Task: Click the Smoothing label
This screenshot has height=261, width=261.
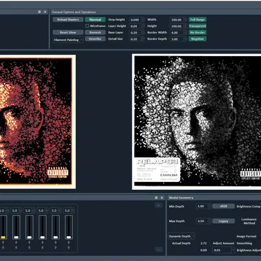Action: tap(244, 243)
